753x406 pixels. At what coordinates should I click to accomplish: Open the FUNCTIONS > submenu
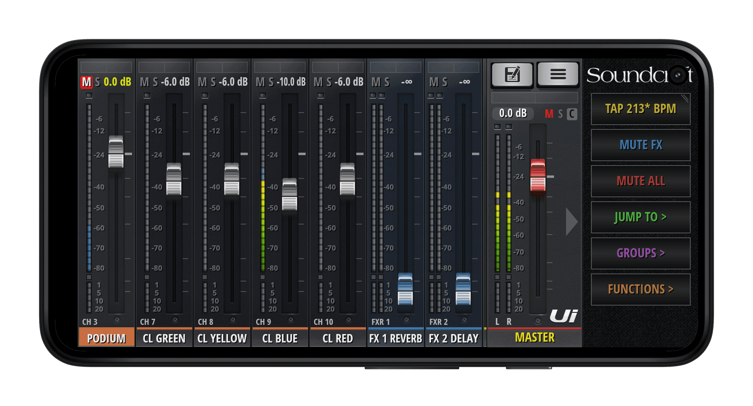(640, 289)
